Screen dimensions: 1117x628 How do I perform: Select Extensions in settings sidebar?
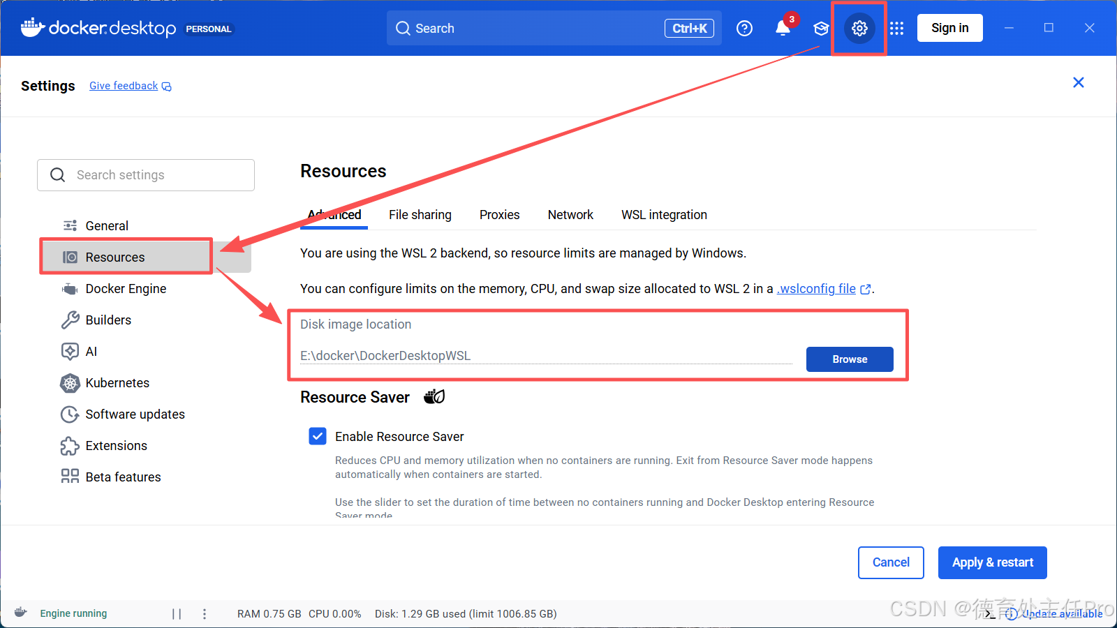[x=146, y=445]
